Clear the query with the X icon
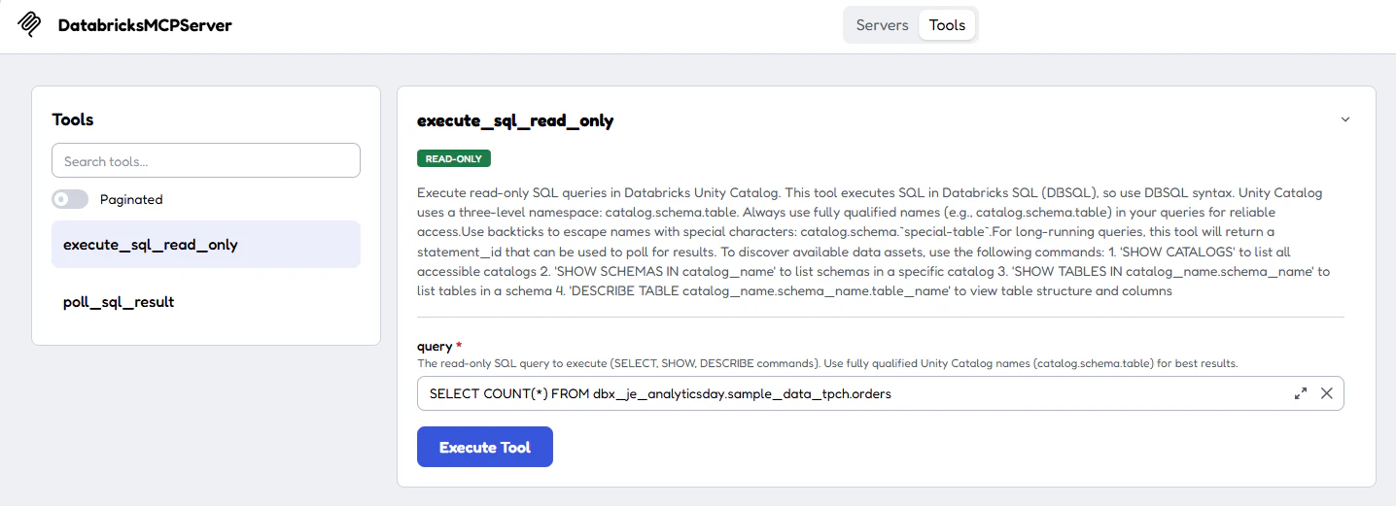Viewport: 1396px width, 506px height. point(1326,393)
